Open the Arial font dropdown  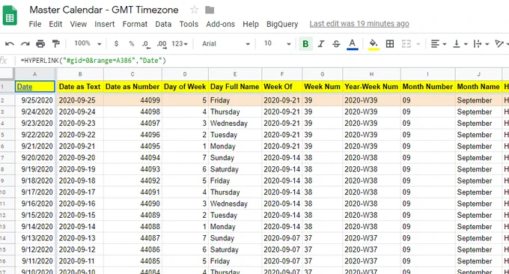tap(225, 43)
